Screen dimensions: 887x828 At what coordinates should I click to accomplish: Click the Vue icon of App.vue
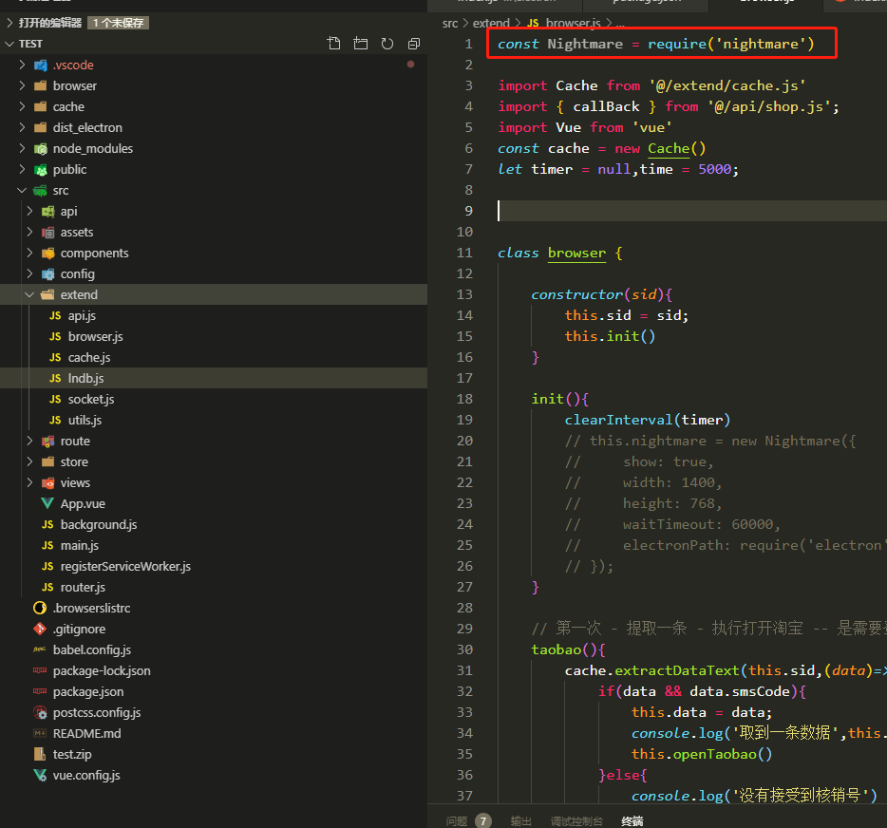[47, 504]
